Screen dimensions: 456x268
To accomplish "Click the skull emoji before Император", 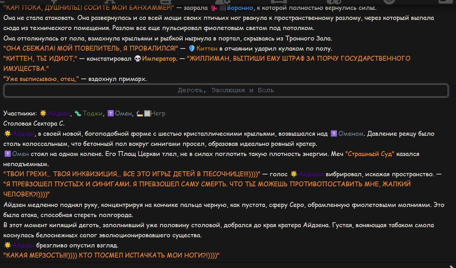I will click(x=138, y=59).
